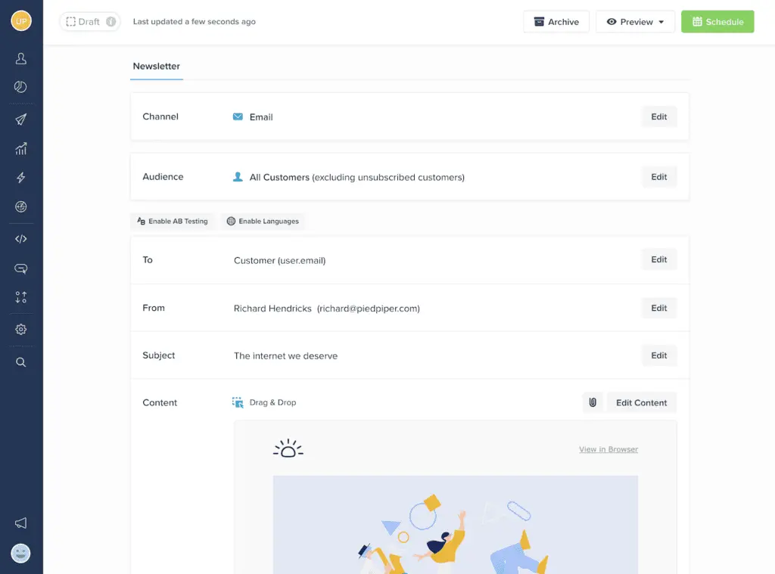Enable Languages for the newsletter
The width and height of the screenshot is (775, 574).
263,222
